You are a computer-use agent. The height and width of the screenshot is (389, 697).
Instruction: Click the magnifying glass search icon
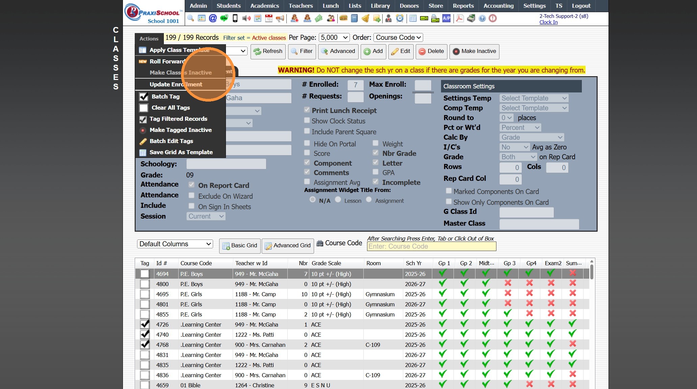pyautogui.click(x=190, y=18)
